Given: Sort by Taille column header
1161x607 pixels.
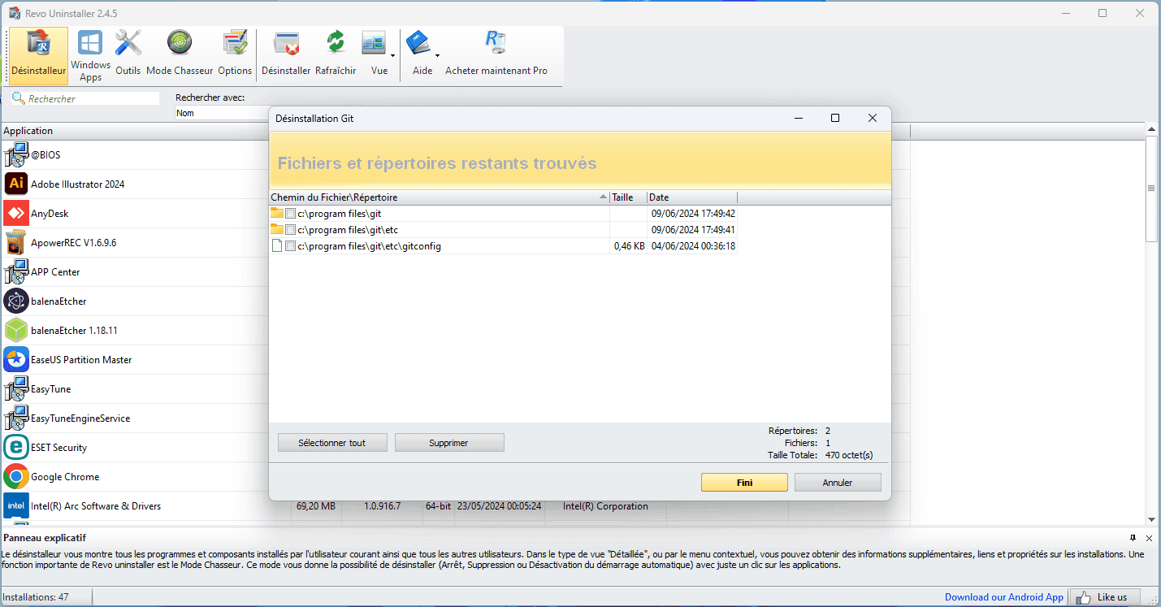Looking at the screenshot, I should click(628, 197).
